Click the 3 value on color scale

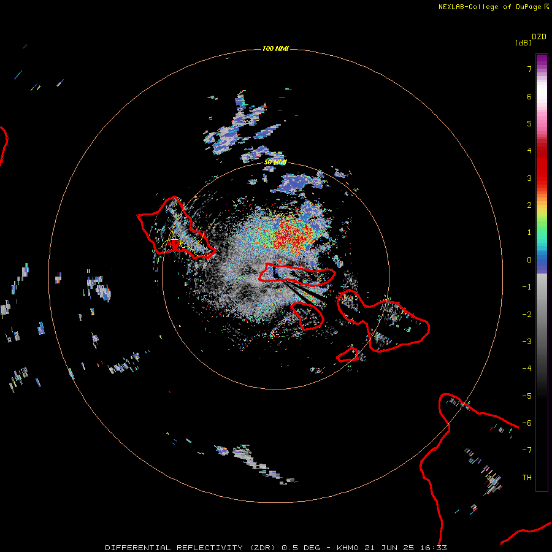coord(529,178)
